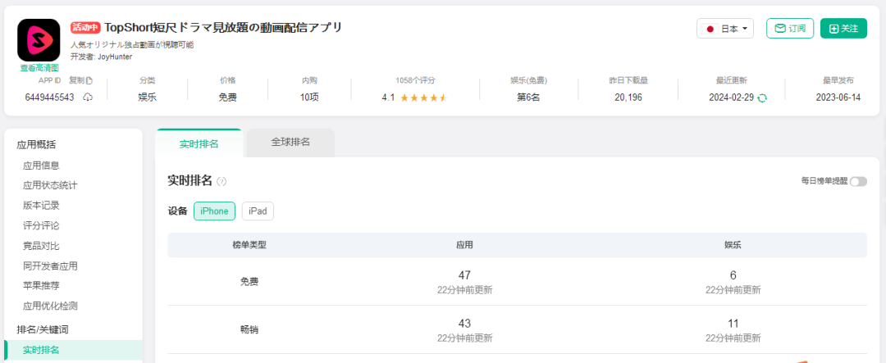
Task: Click the copy icon beside APP ID
Action: pyautogui.click(x=89, y=80)
